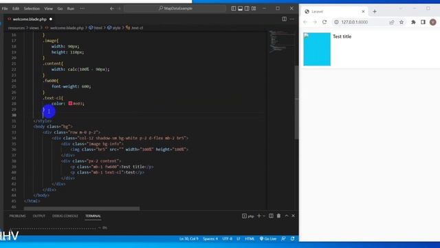The width and height of the screenshot is (440, 248).
Task: Open the View menu
Action: click(x=48, y=8)
